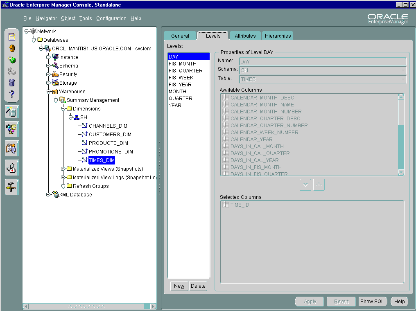
Task: Switch to the Hierarchies tab
Action: 278,36
